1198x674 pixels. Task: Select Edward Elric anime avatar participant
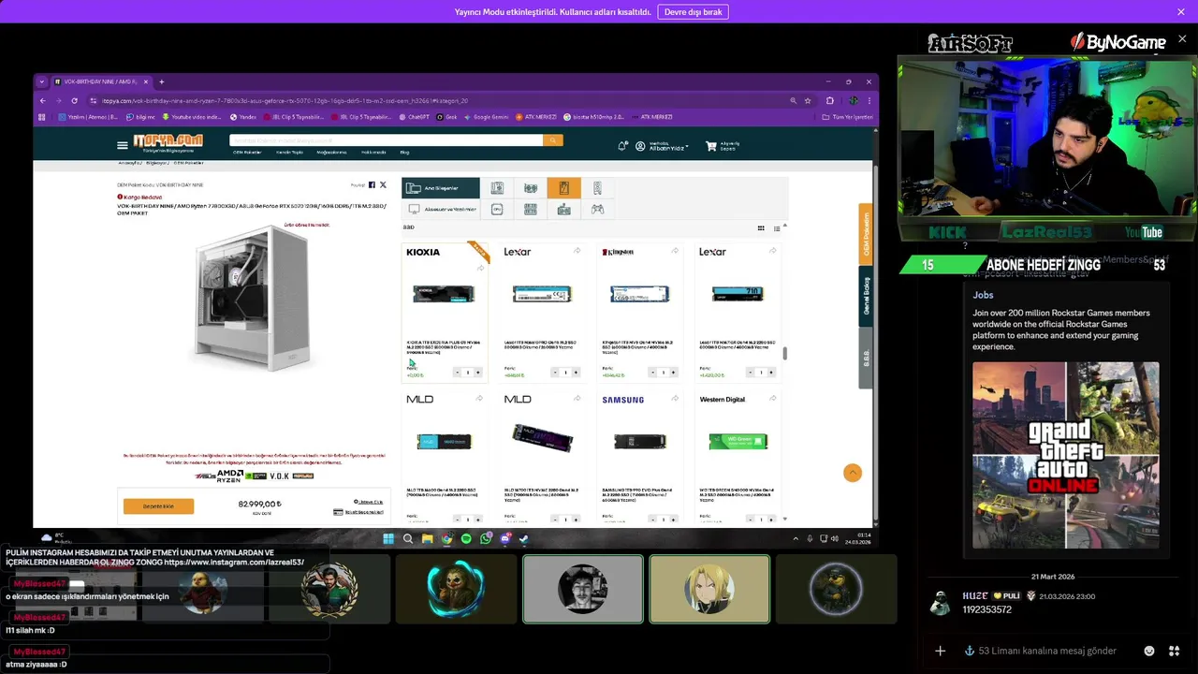pyautogui.click(x=709, y=589)
